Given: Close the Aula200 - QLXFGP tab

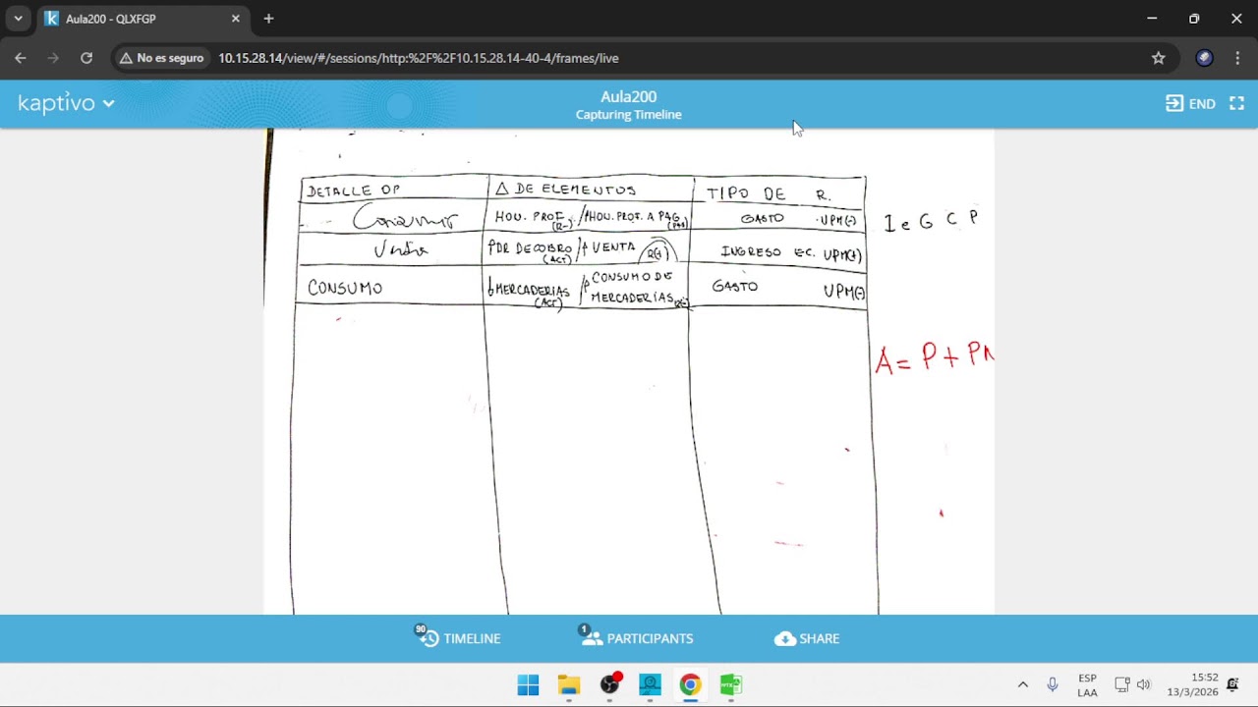Looking at the screenshot, I should tap(236, 19).
